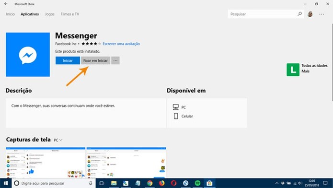Image resolution: width=333 pixels, height=188 pixels.
Task: Open the Início tab
Action: coord(10,14)
